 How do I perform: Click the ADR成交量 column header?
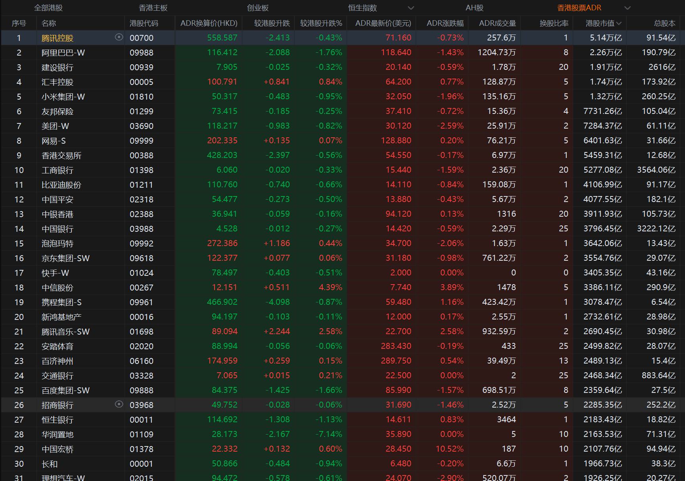point(497,23)
